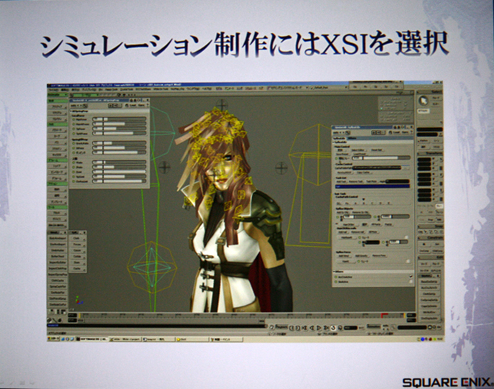Open the Animate module dropdown at top left
Screen dimensions: 494x389
[x=58, y=95]
